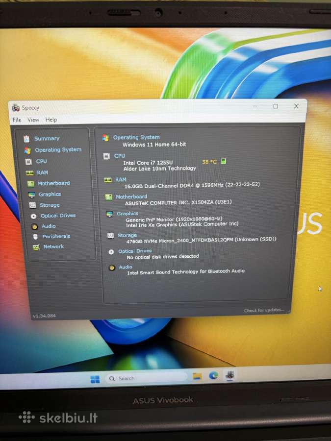Go to Graphics in the sidebar
This screenshot has height=441, width=331.
coord(50,195)
